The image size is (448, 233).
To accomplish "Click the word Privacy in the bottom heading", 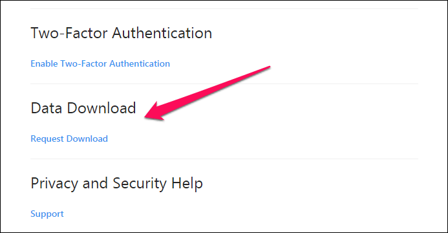I will [x=54, y=184].
